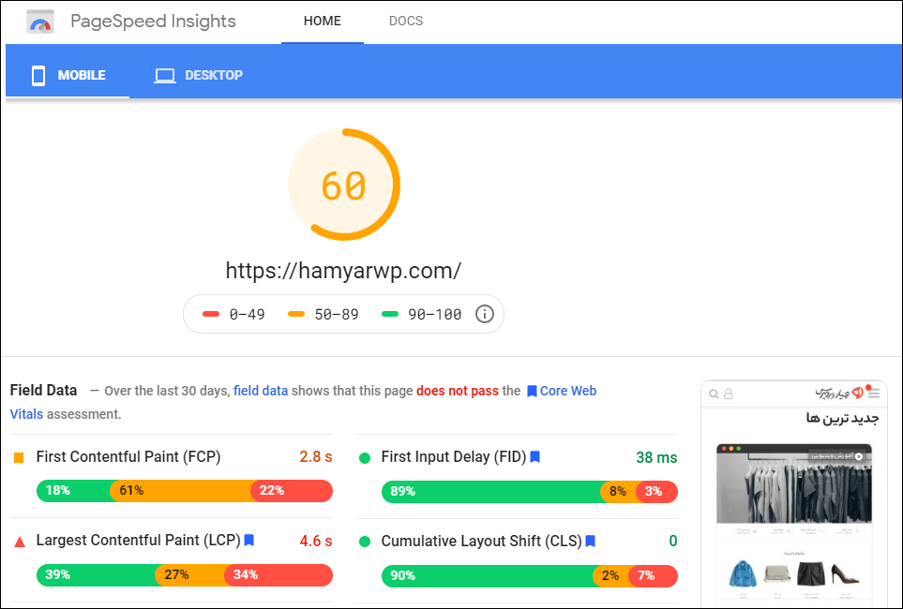Viewport: 903px width, 609px height.
Task: Click the 89% green segment of FID bar
Action: (x=490, y=492)
